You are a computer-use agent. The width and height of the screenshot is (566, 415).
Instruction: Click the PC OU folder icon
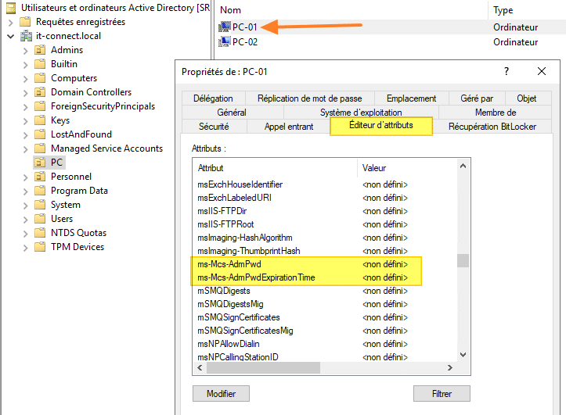[x=40, y=162]
